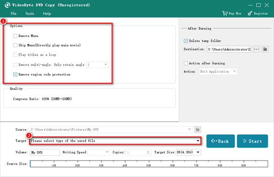Screen dimensions: 274x177
Task: Click the source folder browse icon
Action: [x=197, y=130]
